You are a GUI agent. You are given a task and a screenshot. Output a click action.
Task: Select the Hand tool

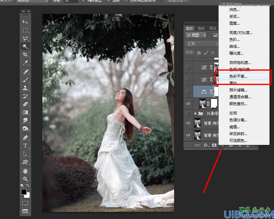click(x=25, y=171)
